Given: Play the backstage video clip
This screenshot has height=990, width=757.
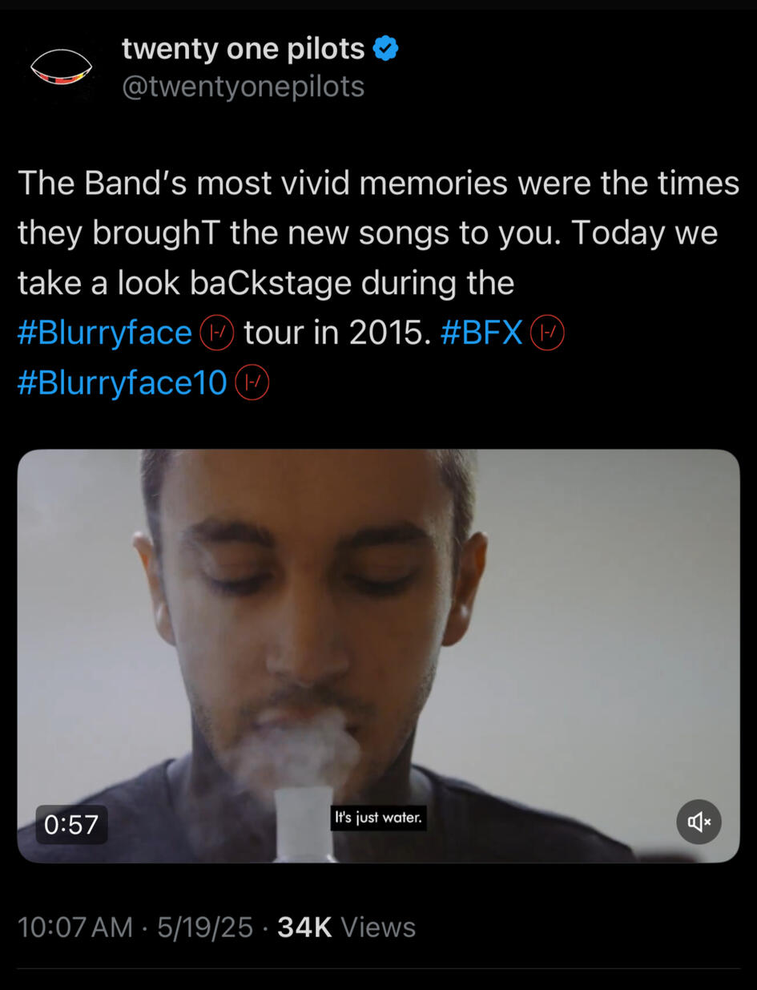Looking at the screenshot, I should tap(378, 656).
